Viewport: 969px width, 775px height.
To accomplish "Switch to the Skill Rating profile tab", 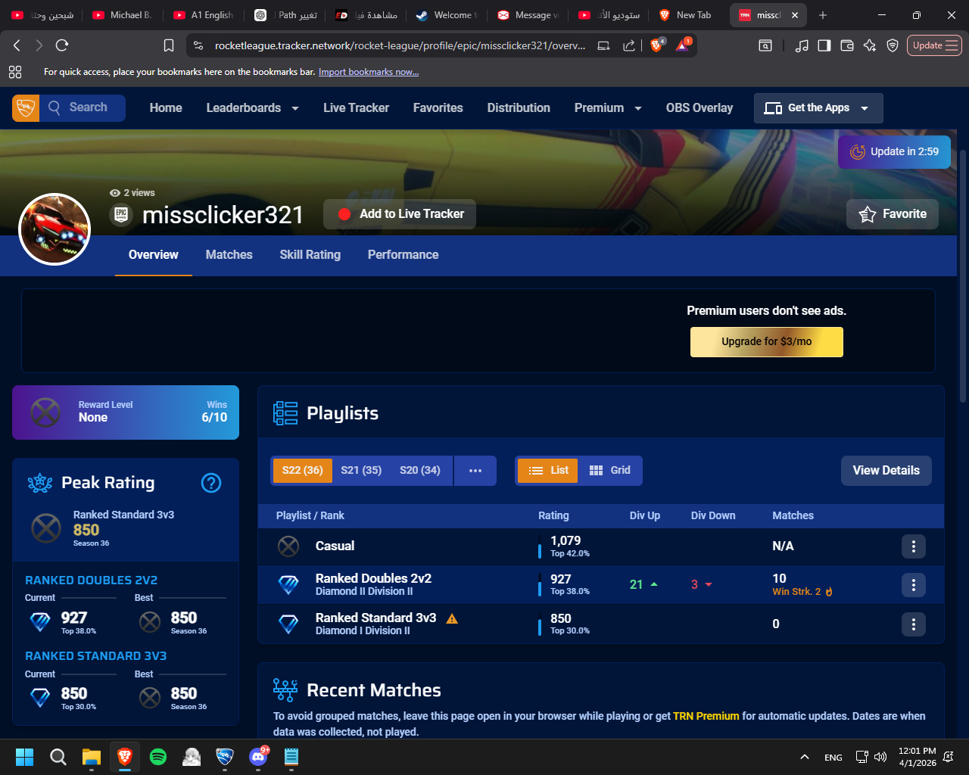I will [310, 255].
